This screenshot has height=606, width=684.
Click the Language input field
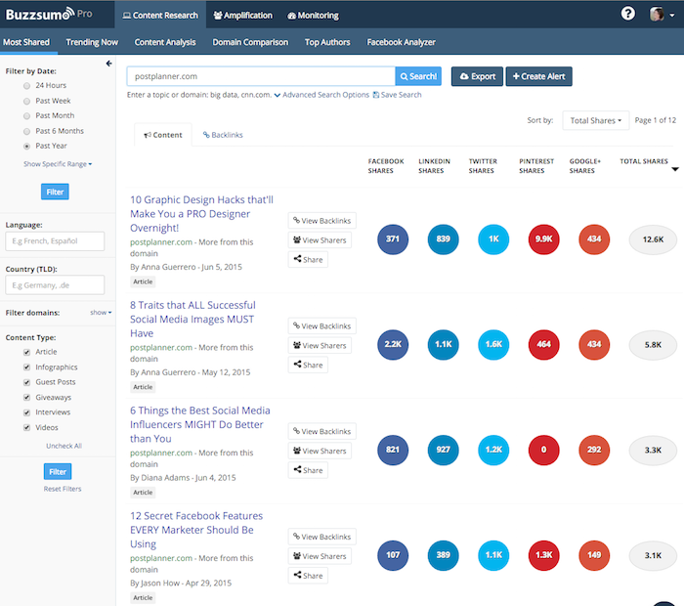(55, 240)
